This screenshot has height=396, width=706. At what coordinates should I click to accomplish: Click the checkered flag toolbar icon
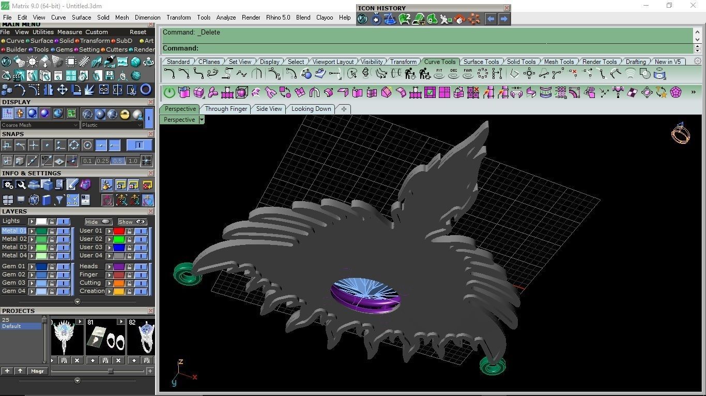coord(633,93)
